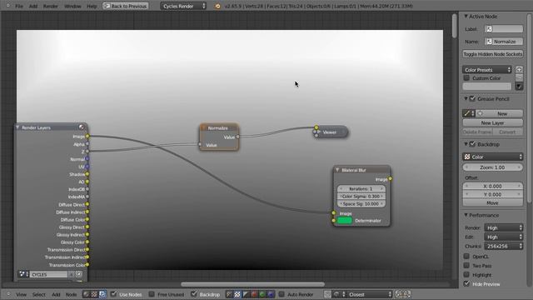Toggle node snapping magnet icon
This screenshot has height=300, width=533.
[327, 294]
